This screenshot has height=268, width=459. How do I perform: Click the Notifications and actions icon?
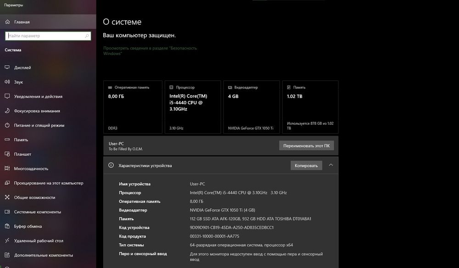click(7, 96)
